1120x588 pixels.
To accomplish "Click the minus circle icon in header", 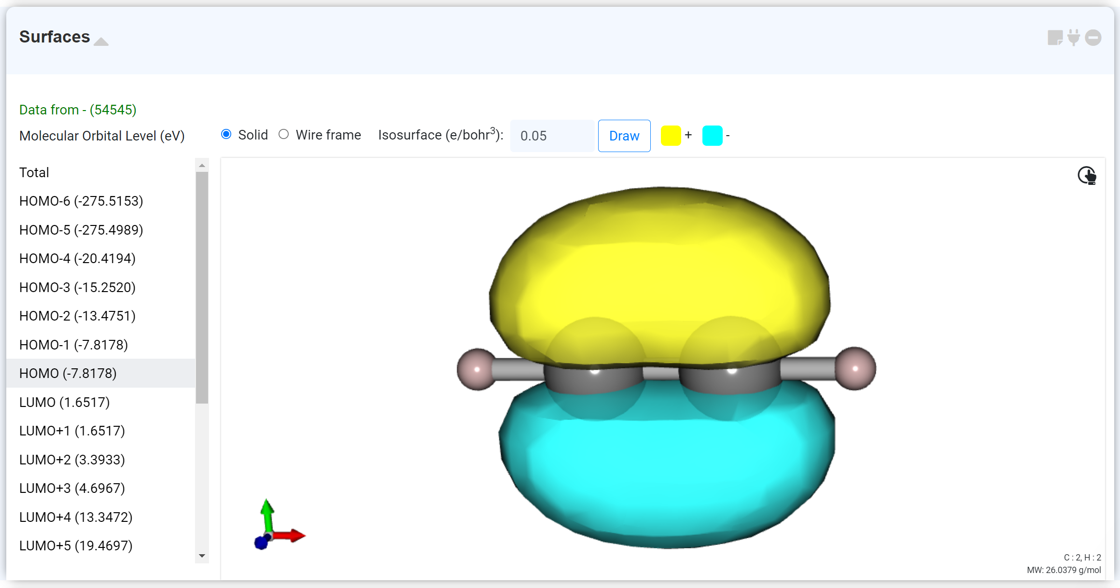I will click(x=1093, y=38).
